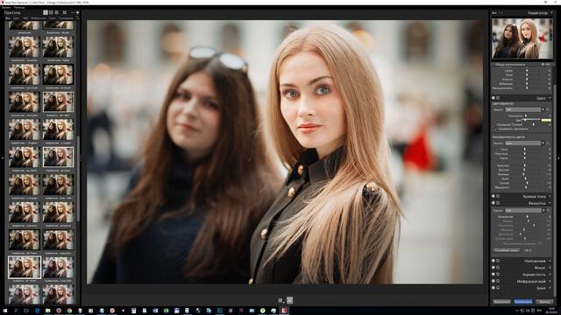Open the preset search magnifier icon
The height and width of the screenshot is (315, 561).
pos(78,17)
